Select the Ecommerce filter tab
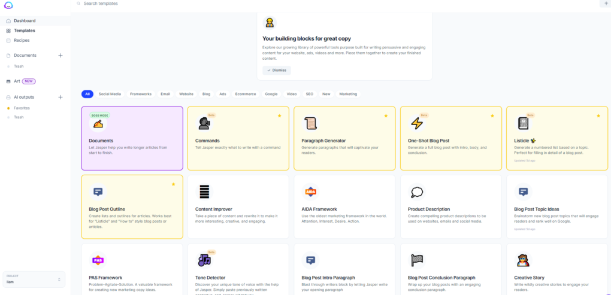 point(246,94)
